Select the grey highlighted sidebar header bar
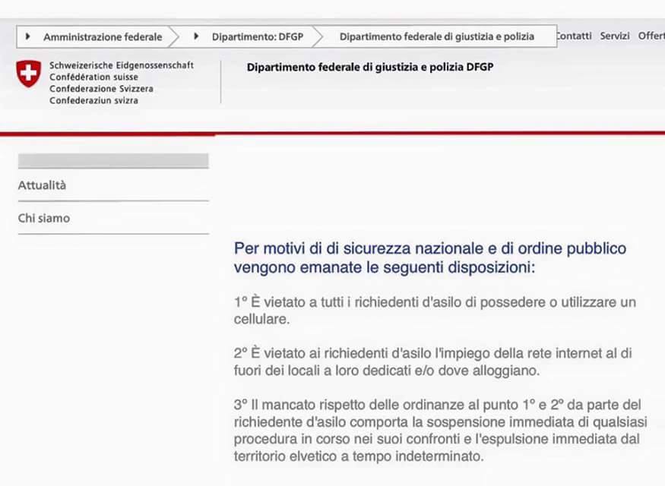Image resolution: width=665 pixels, height=486 pixels. [x=113, y=161]
